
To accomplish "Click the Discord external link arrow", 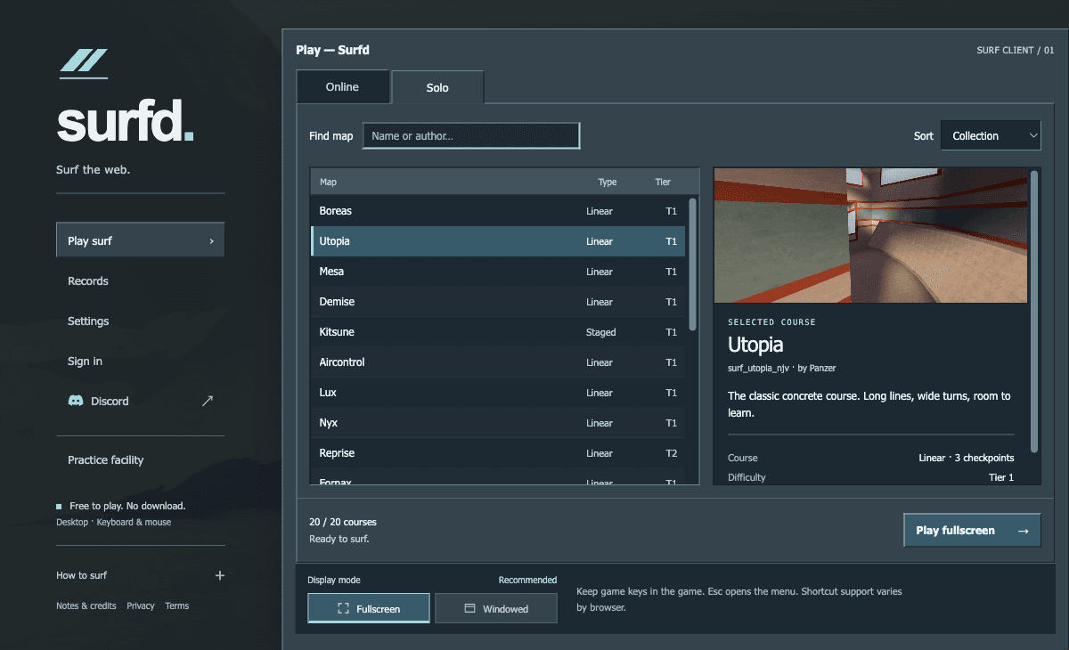I will click(208, 401).
